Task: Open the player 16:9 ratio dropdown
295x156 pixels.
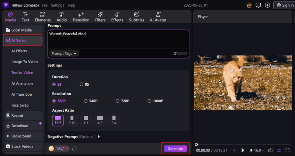Action: pyautogui.click(x=259, y=150)
